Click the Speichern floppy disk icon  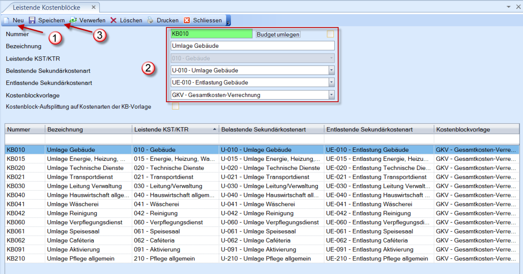click(32, 20)
